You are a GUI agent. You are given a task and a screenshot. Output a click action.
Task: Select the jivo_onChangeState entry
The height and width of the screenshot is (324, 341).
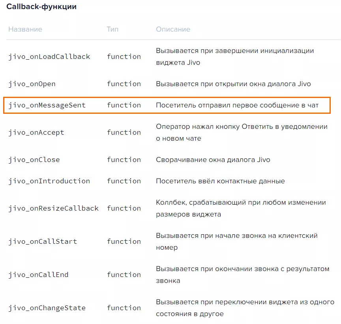tap(47, 308)
